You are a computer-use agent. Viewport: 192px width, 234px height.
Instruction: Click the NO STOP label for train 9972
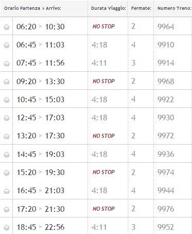103,136
